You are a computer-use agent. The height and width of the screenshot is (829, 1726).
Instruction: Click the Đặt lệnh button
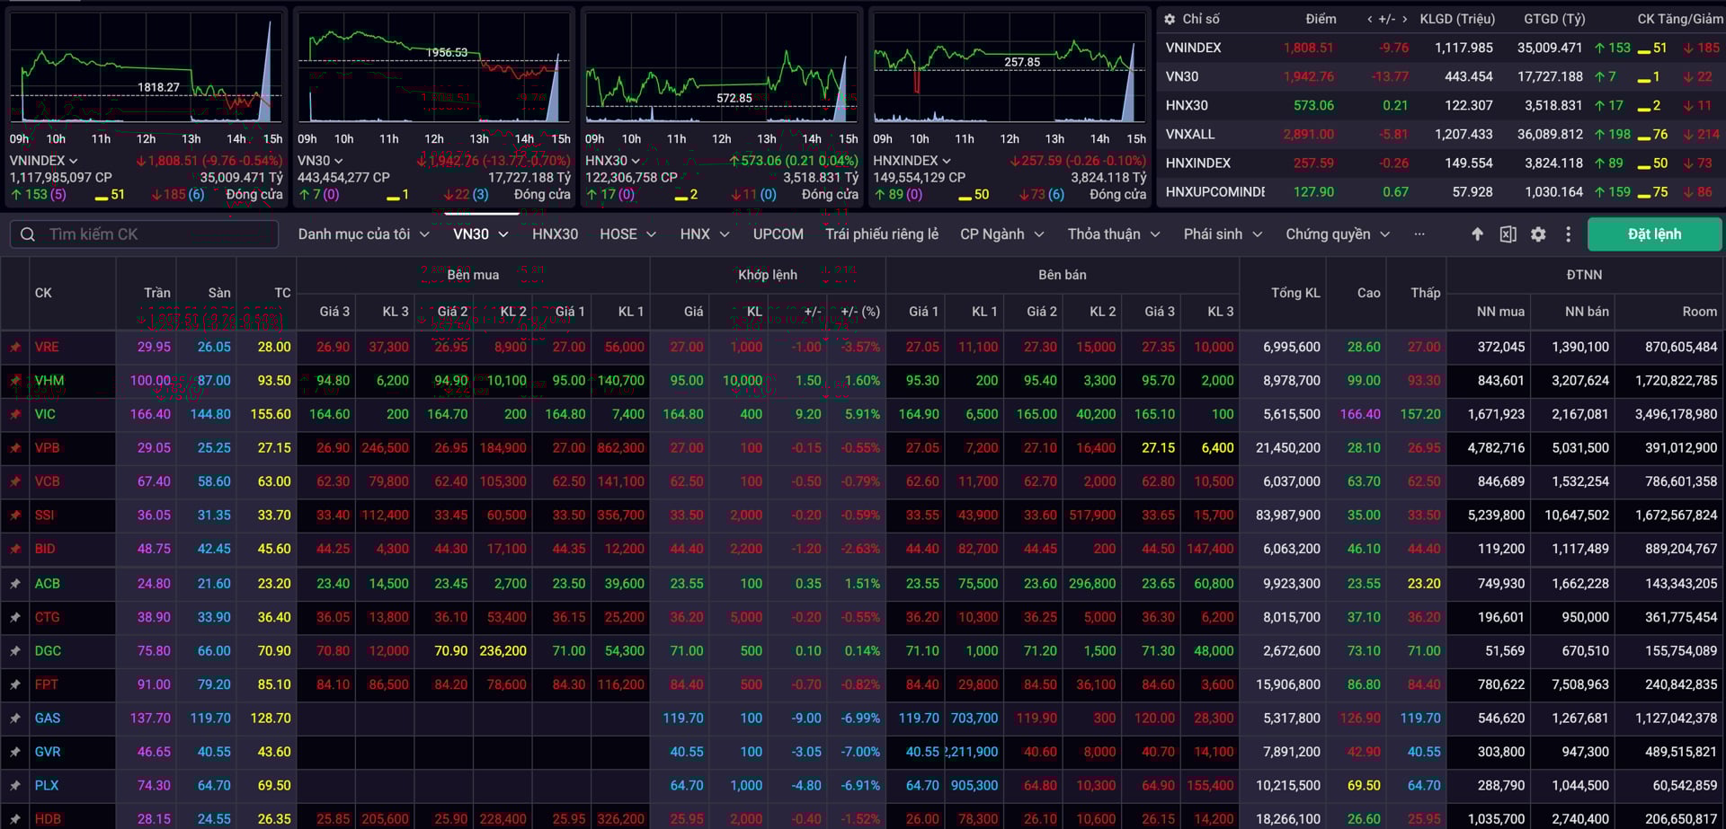(1653, 234)
